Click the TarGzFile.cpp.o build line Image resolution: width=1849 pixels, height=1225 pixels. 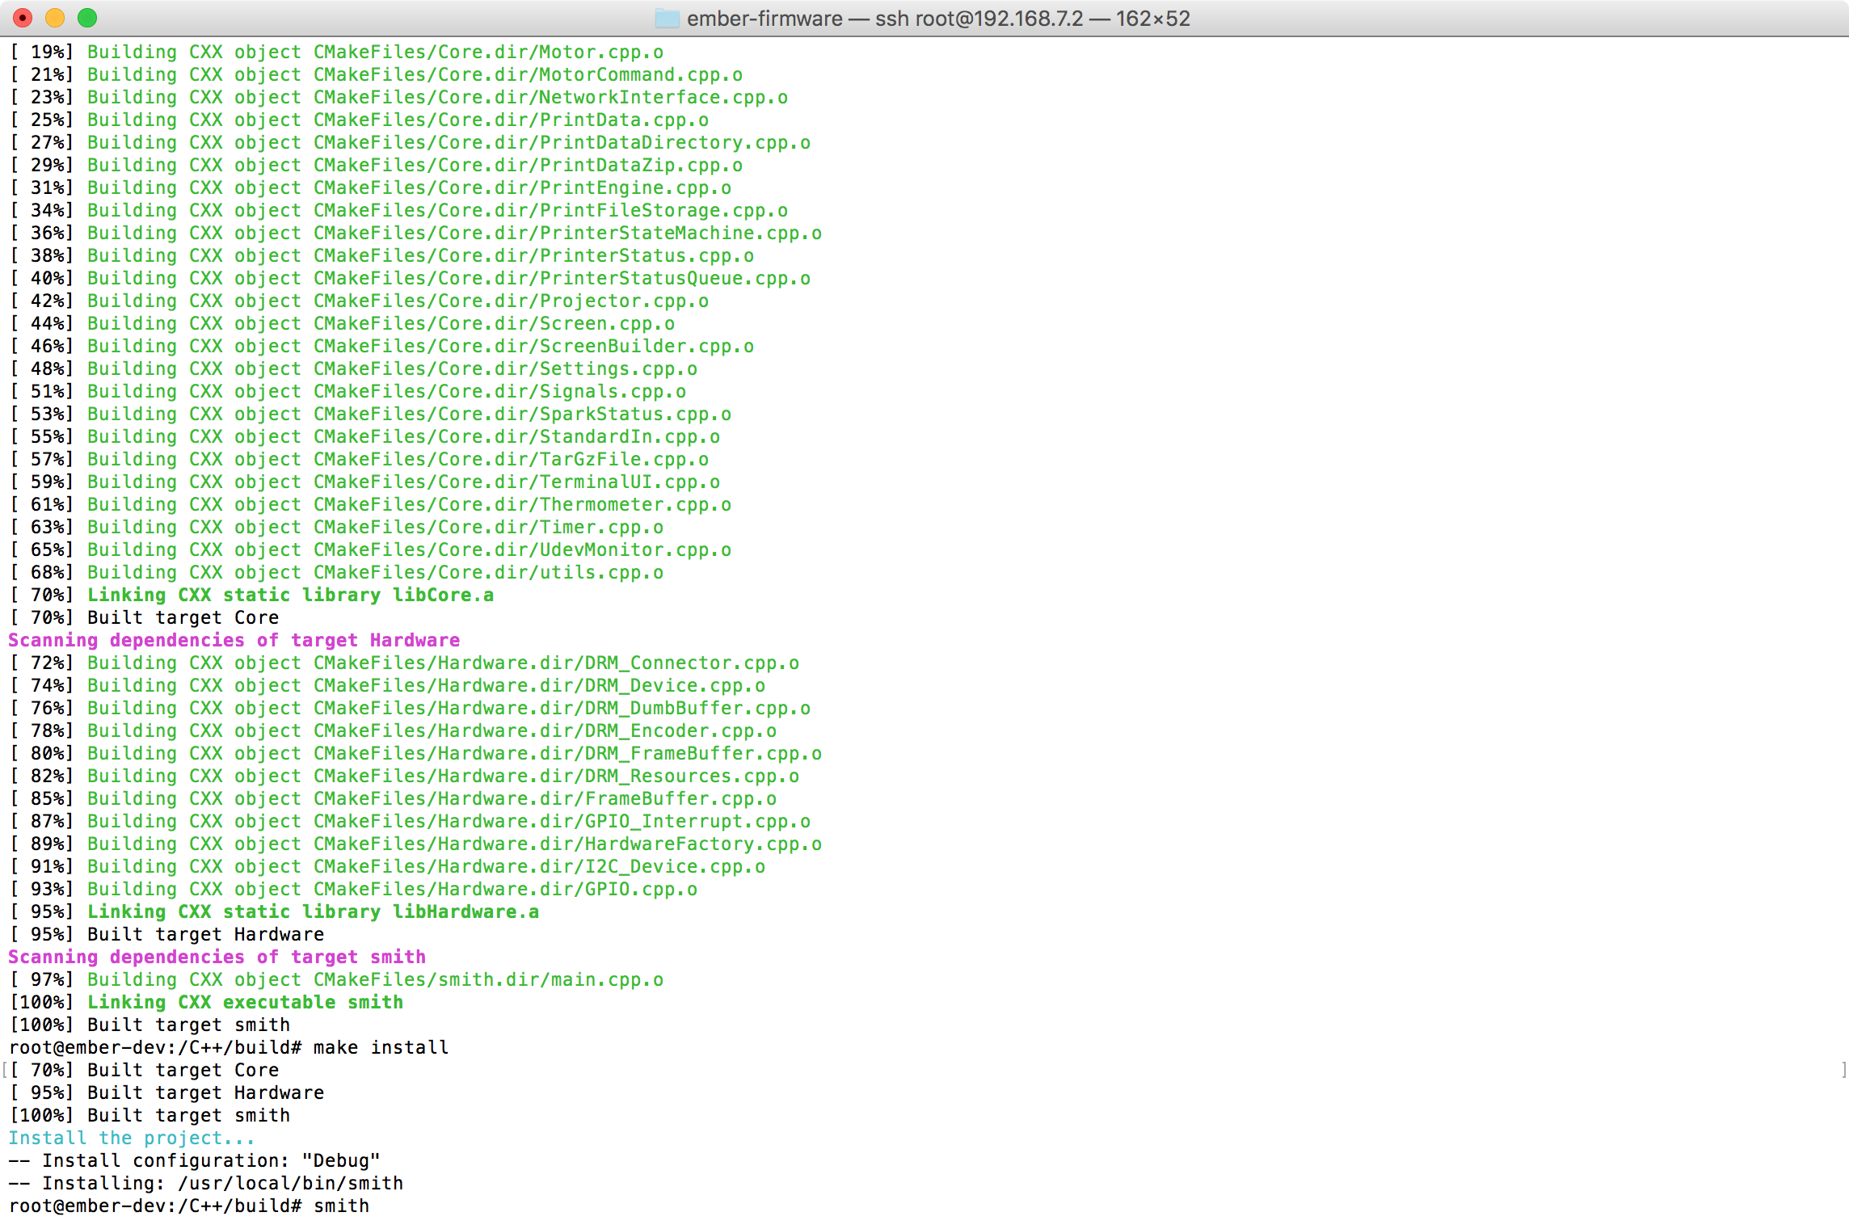(x=359, y=459)
